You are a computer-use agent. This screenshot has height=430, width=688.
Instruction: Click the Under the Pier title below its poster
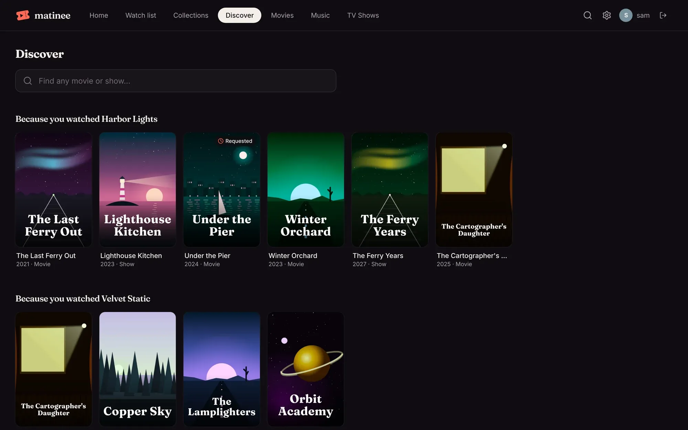(207, 256)
